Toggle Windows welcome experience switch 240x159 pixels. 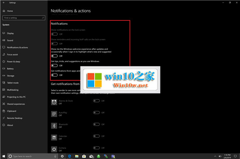pyautogui.click(x=55, y=56)
